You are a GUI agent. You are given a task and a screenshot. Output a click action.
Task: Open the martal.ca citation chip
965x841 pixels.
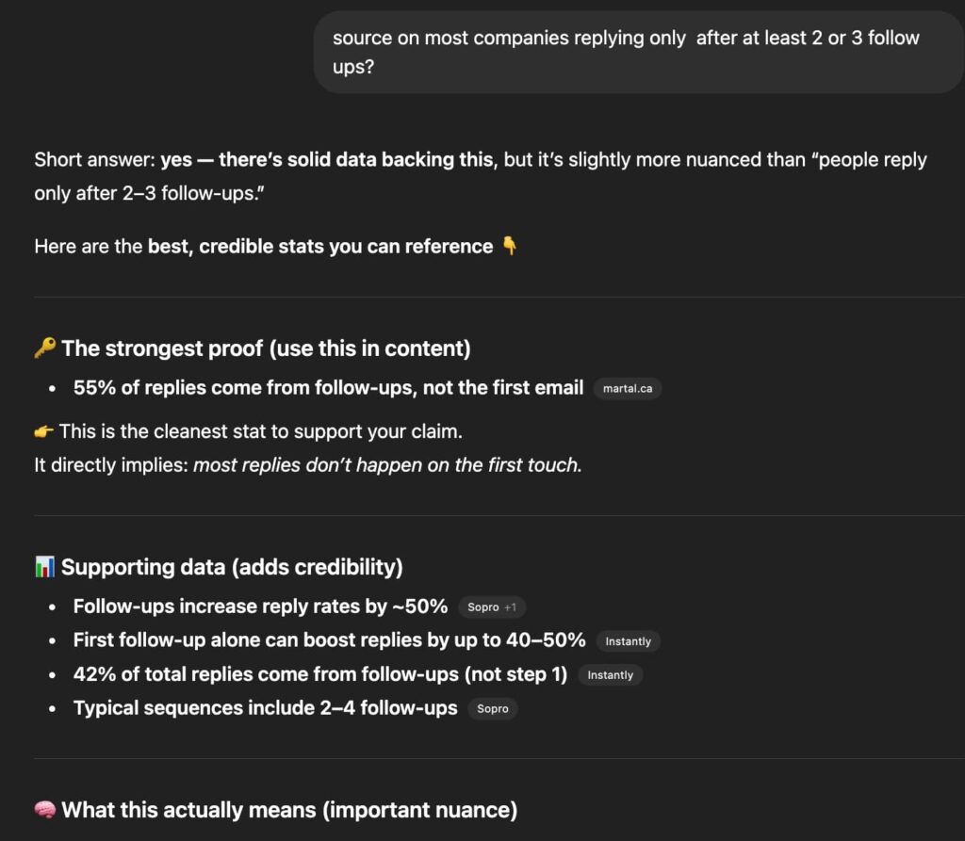click(x=628, y=388)
